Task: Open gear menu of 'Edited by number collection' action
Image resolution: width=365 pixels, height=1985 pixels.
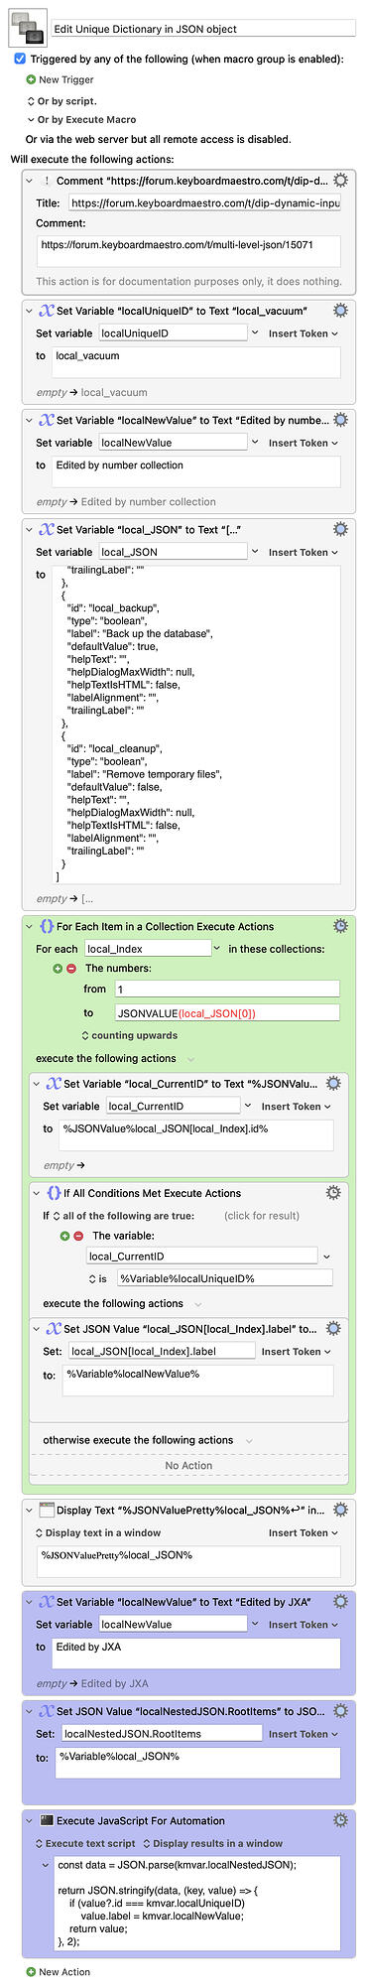Action: tap(340, 420)
